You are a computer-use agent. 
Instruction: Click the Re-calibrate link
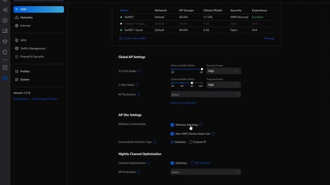[203, 163]
